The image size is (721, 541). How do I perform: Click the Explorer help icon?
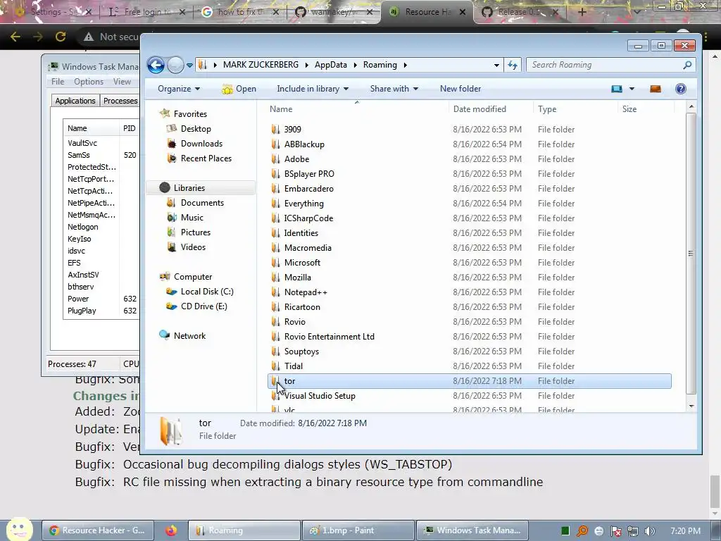pyautogui.click(x=681, y=89)
